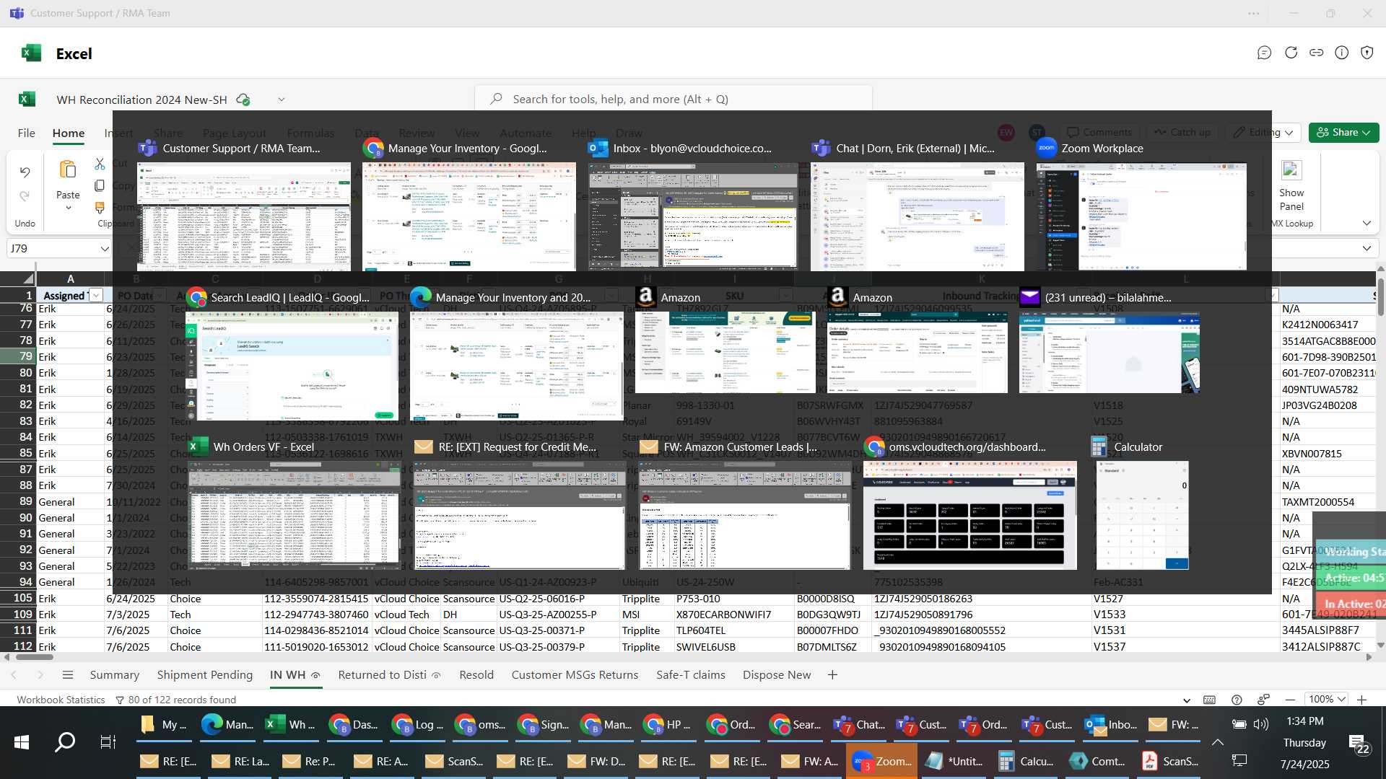The height and width of the screenshot is (779, 1386).
Task: Click the Redo arrow icon
Action: click(25, 196)
